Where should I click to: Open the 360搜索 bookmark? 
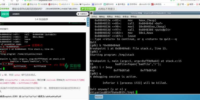coord(42,4)
